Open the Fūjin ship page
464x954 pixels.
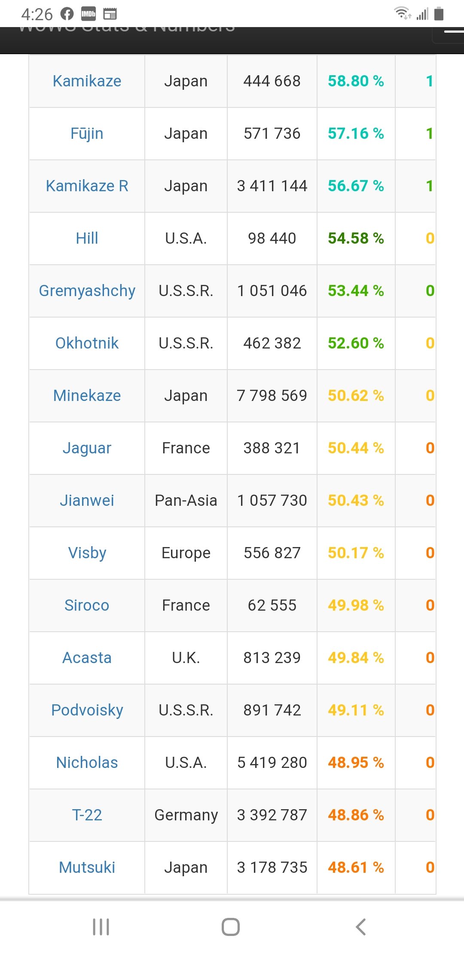pyautogui.click(x=87, y=134)
